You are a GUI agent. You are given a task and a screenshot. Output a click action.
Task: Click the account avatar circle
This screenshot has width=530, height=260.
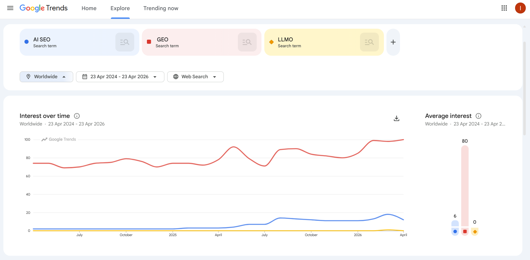coord(520,8)
